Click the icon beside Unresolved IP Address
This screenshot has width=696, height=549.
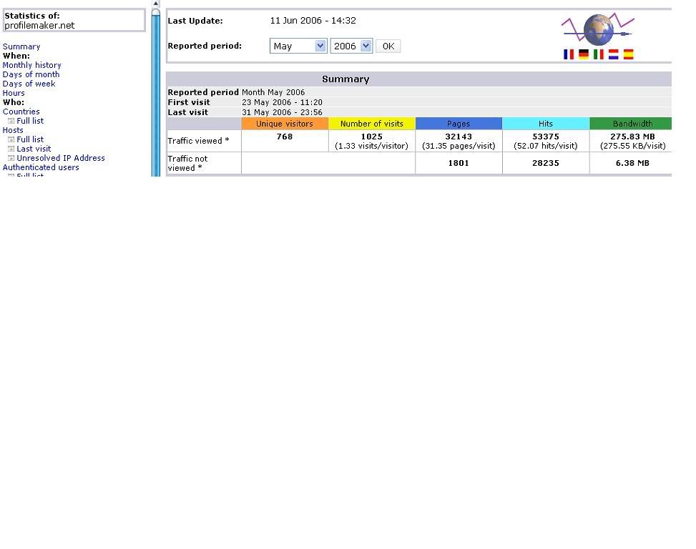[x=11, y=158]
